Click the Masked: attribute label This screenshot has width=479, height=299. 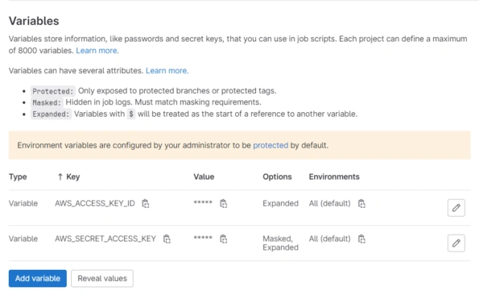47,102
